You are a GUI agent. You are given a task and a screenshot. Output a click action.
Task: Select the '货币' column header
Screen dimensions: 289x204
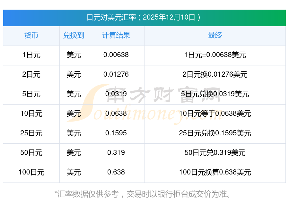pos(31,35)
